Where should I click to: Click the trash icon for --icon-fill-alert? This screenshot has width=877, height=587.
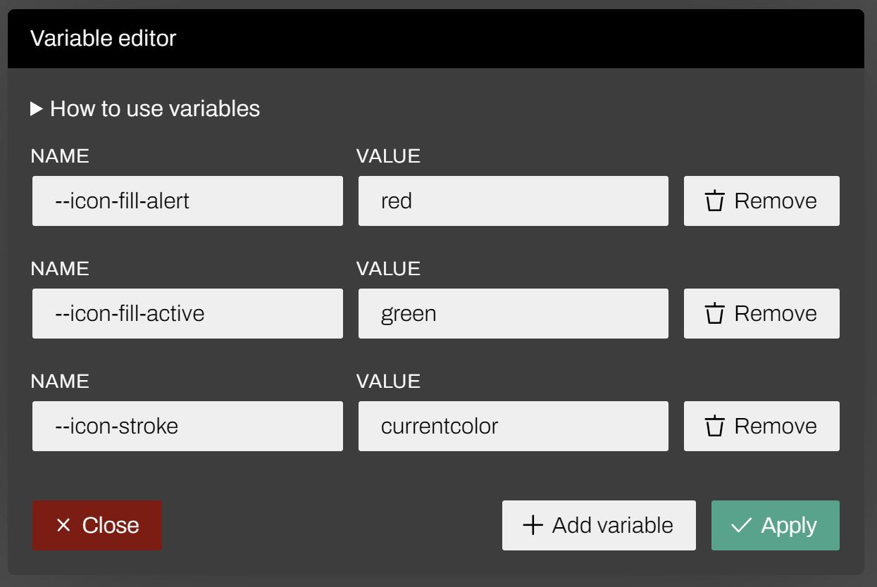pos(715,201)
